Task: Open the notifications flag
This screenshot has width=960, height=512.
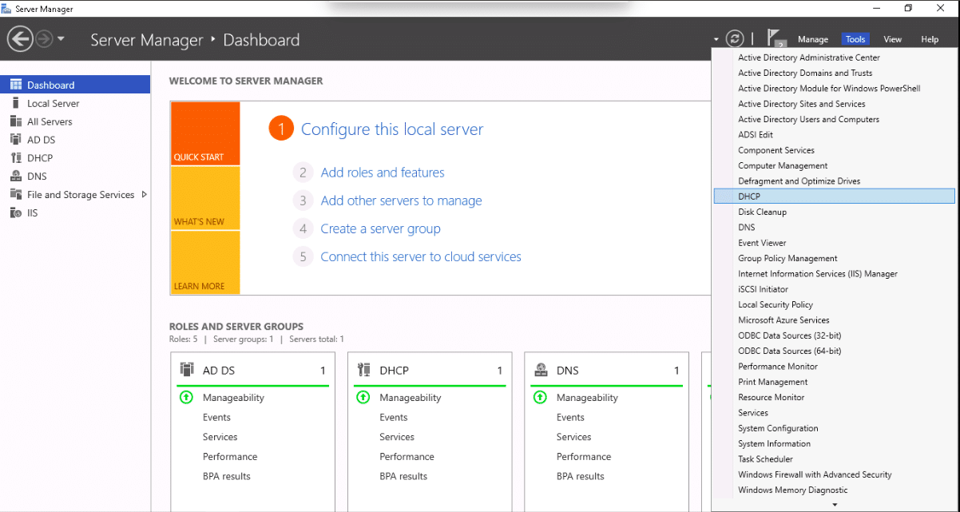Action: (x=776, y=38)
